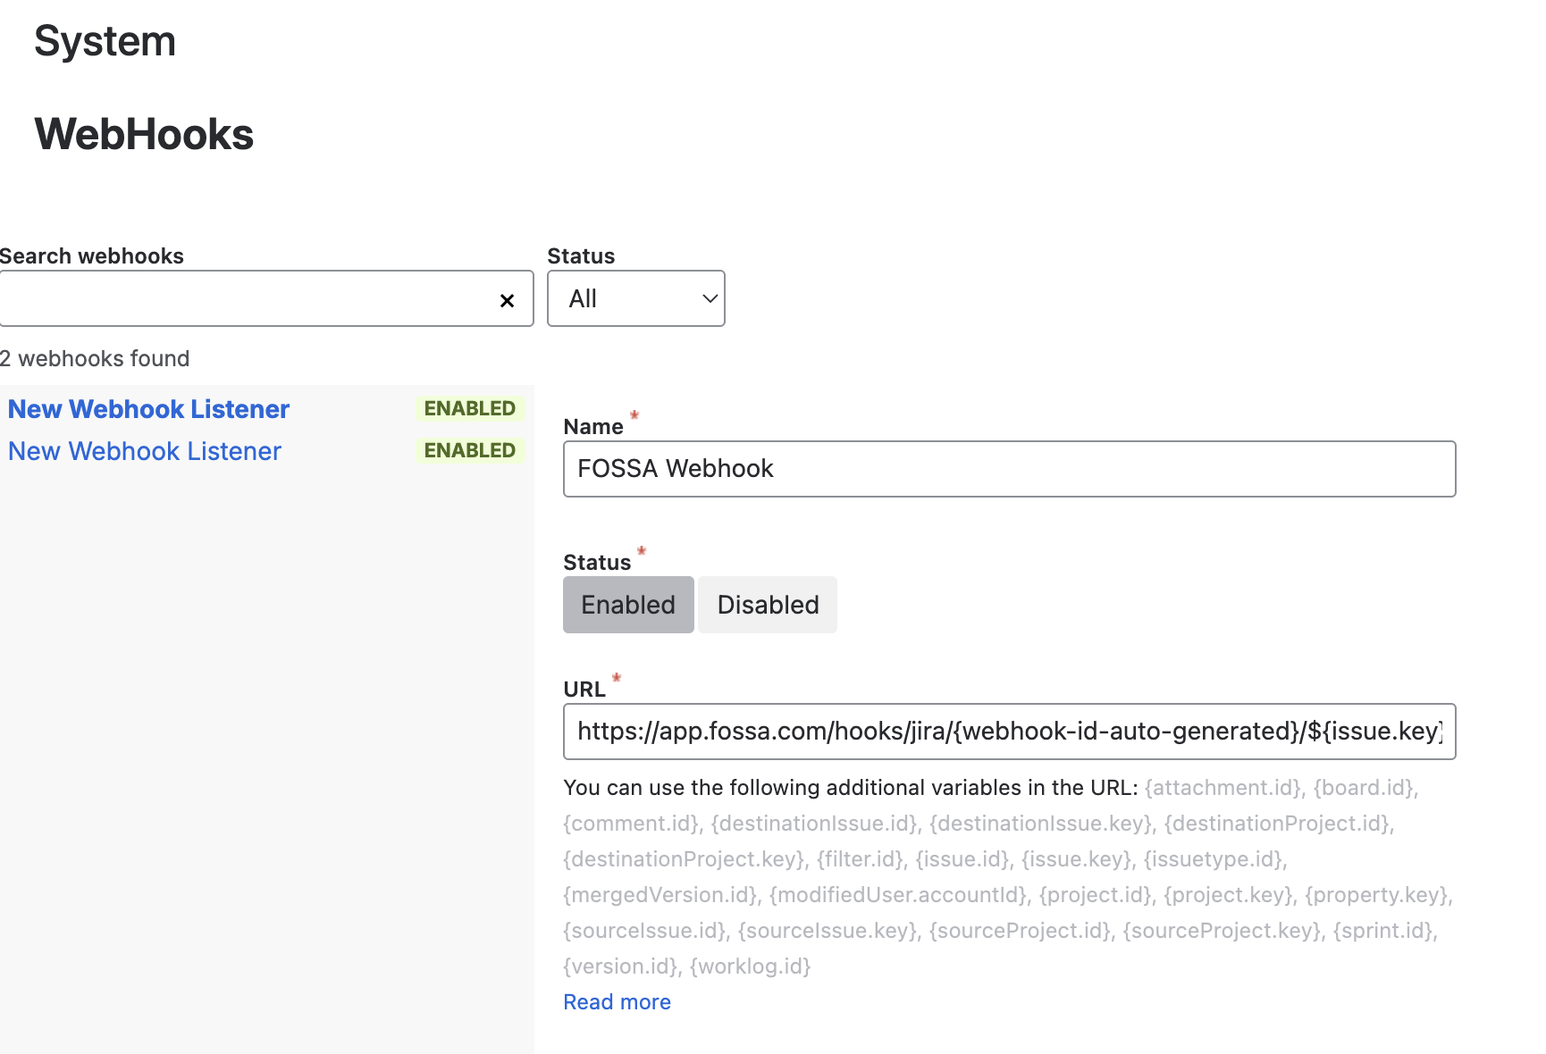Click the ENABLED badge of the bold webhook
Viewport: 1546px width, 1054px height.
click(469, 408)
